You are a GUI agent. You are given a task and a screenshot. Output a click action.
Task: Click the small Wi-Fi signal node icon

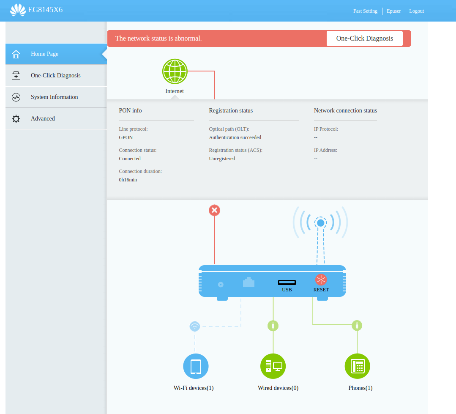(x=195, y=326)
